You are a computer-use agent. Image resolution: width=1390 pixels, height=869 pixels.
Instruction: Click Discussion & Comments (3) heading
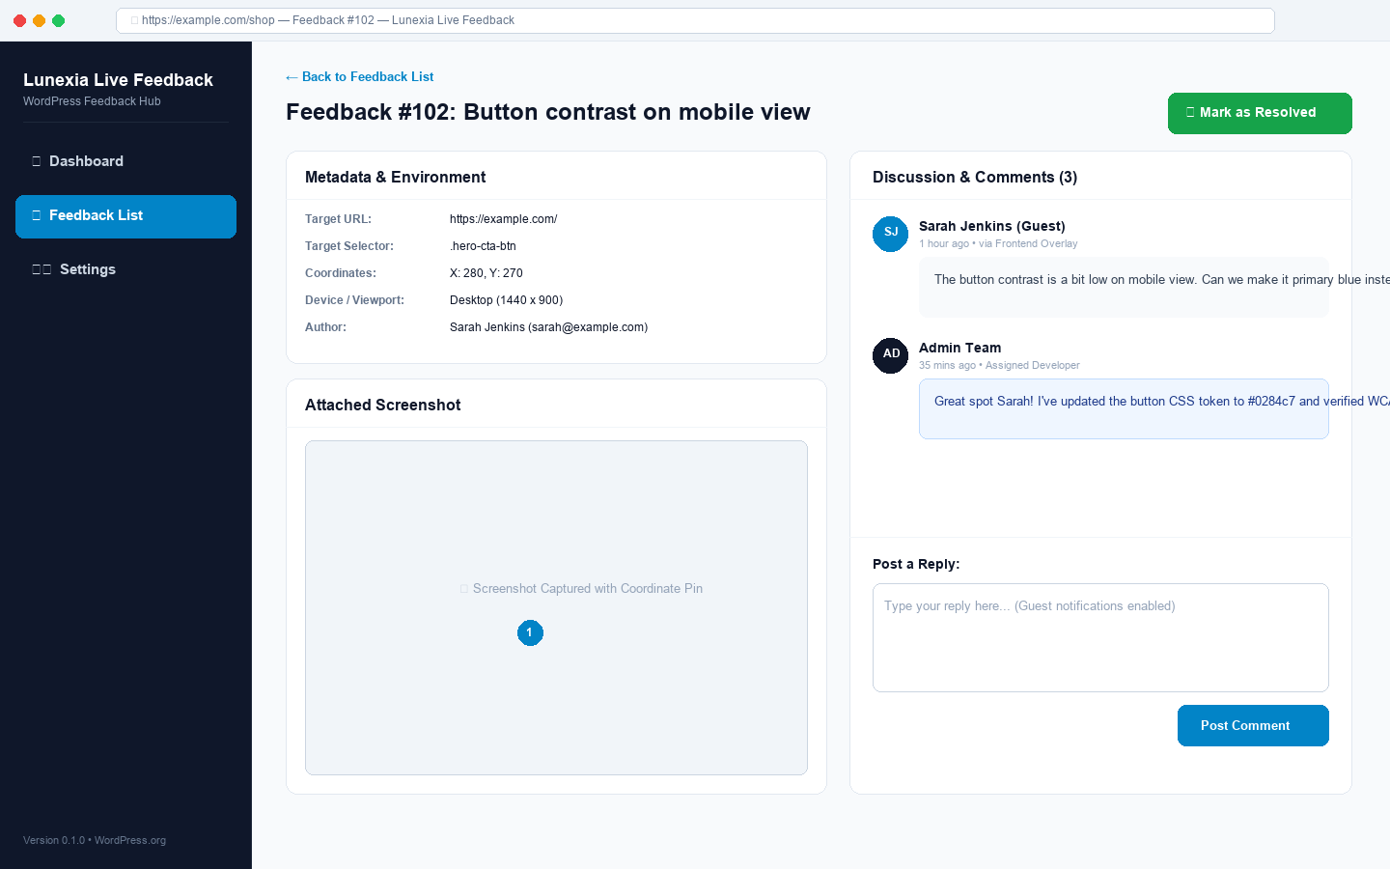[x=975, y=177]
